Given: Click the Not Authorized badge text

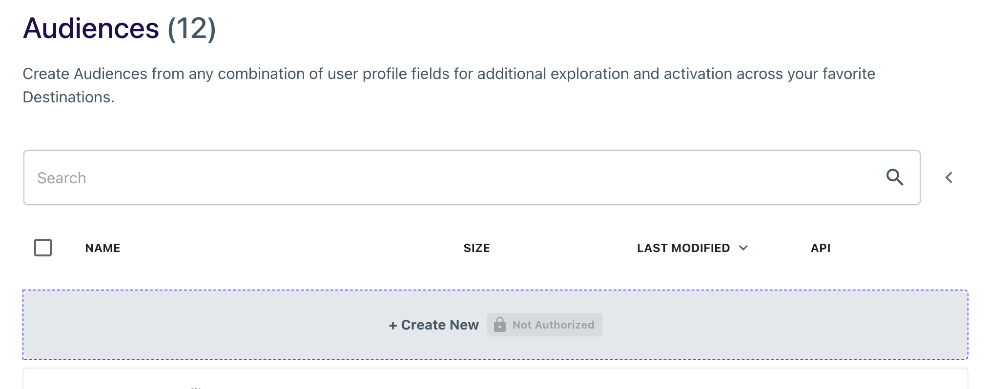Looking at the screenshot, I should coord(553,325).
